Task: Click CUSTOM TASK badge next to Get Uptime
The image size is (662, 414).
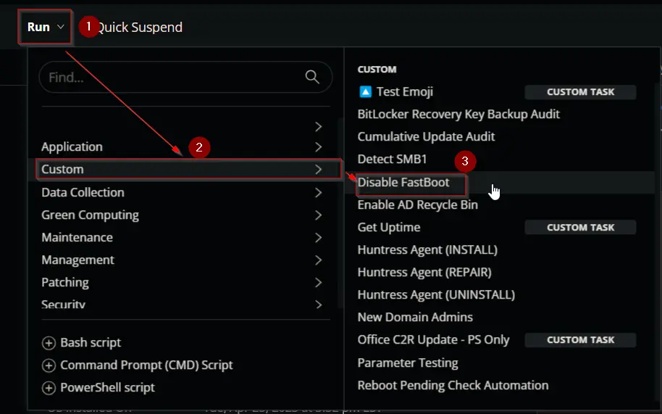Action: [580, 227]
